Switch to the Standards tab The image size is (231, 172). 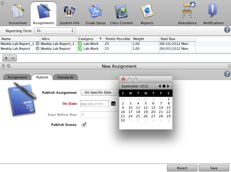tap(65, 77)
